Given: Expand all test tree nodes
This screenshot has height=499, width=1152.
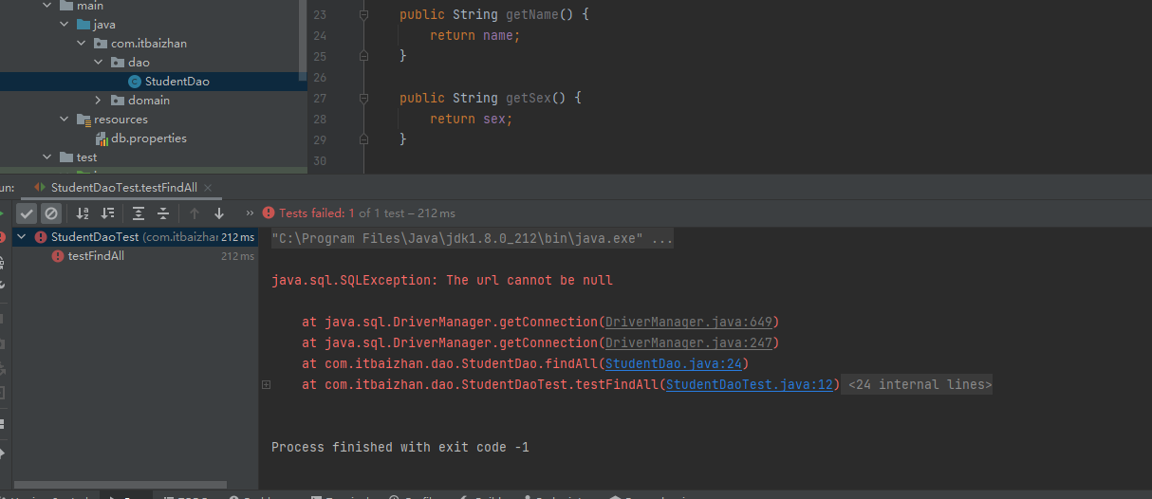Looking at the screenshot, I should tap(139, 213).
